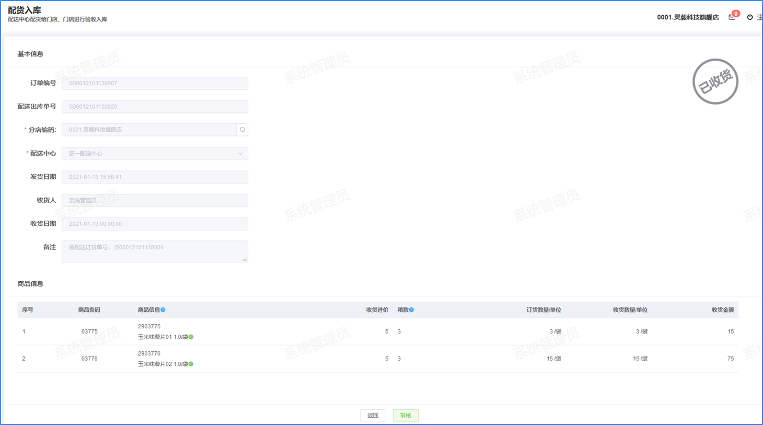Click green status dot for 玉米味薯片01
This screenshot has height=425, width=763.
click(x=191, y=337)
